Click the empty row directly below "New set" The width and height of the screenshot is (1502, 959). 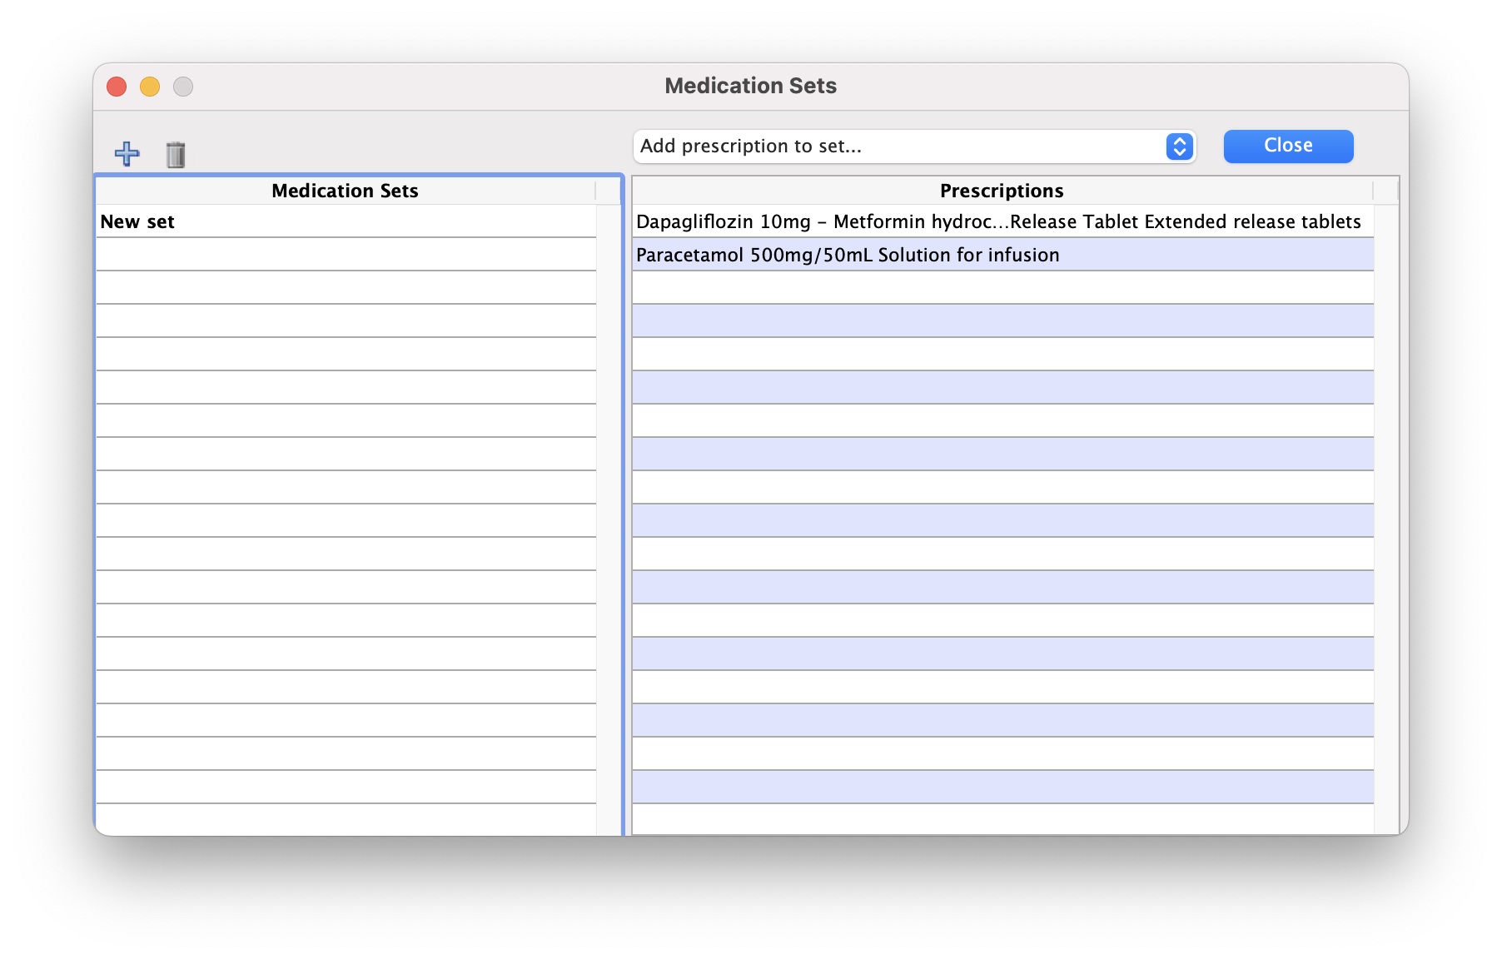pyautogui.click(x=346, y=255)
